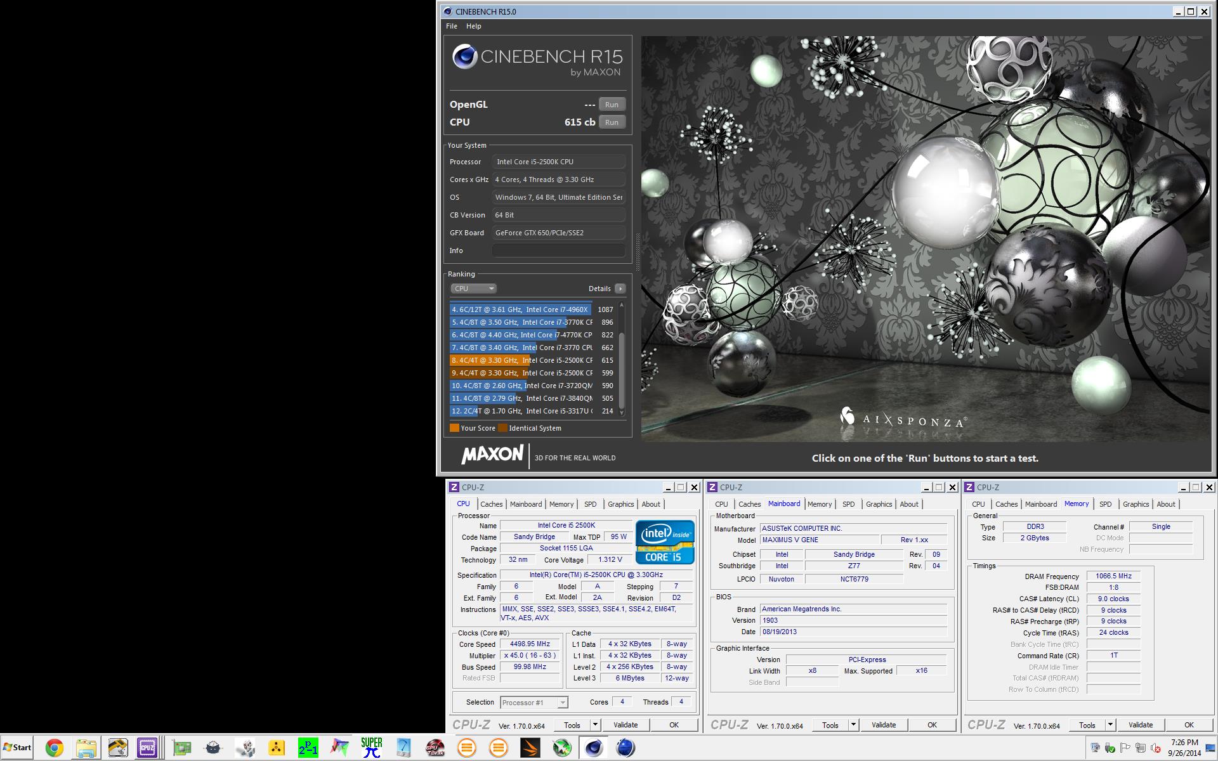Image resolution: width=1218 pixels, height=761 pixels.
Task: Click Validate in CPU-Z CPU-tab window
Action: point(625,725)
